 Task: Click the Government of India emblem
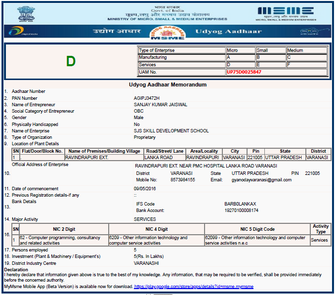click(23, 13)
